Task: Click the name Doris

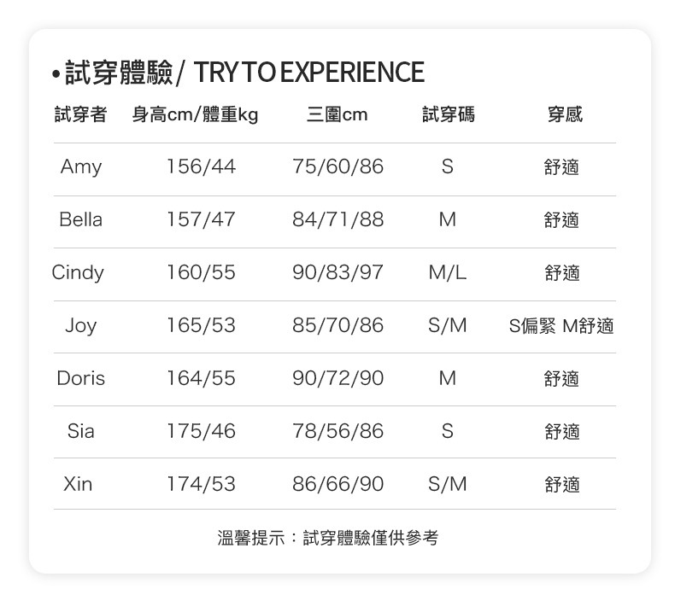Action: pos(81,378)
